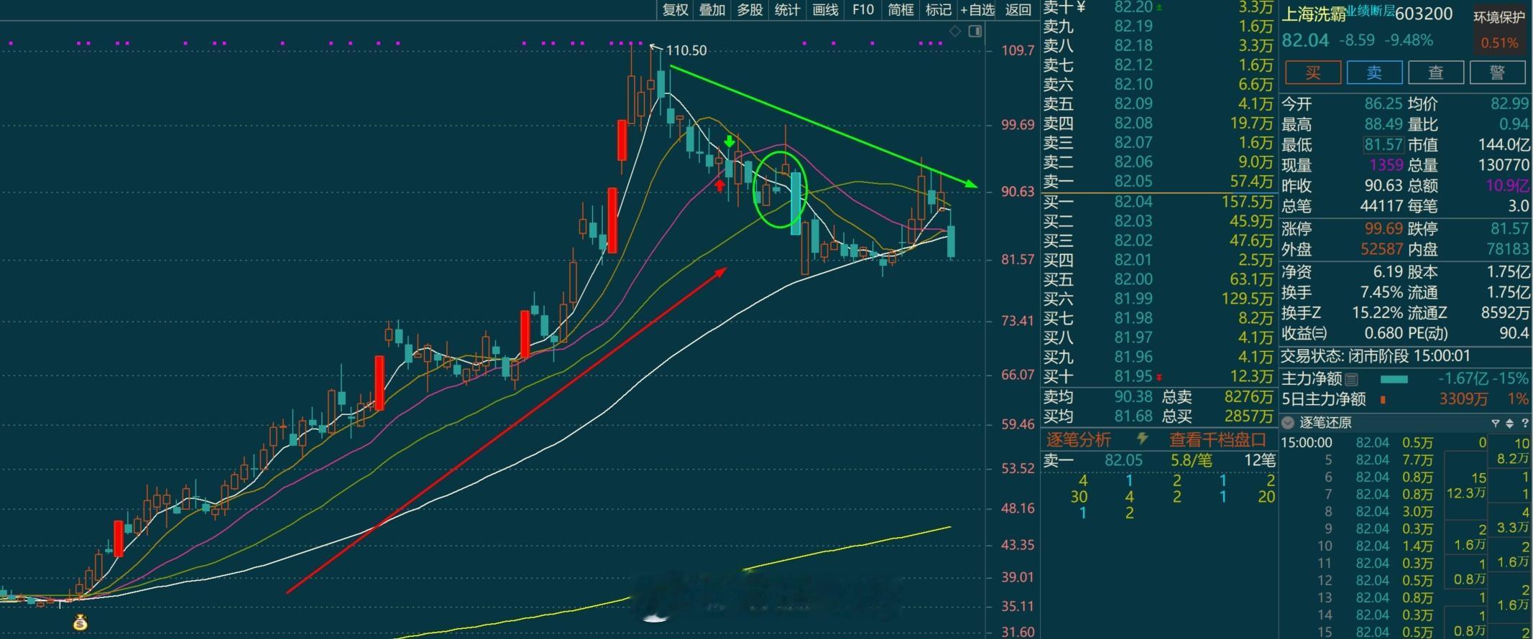Open the 复权 toolbar option
The image size is (1533, 639).
676,9
